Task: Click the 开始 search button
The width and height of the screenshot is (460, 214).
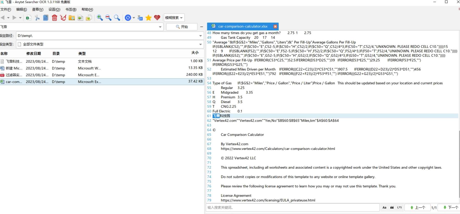Action: coord(182,27)
